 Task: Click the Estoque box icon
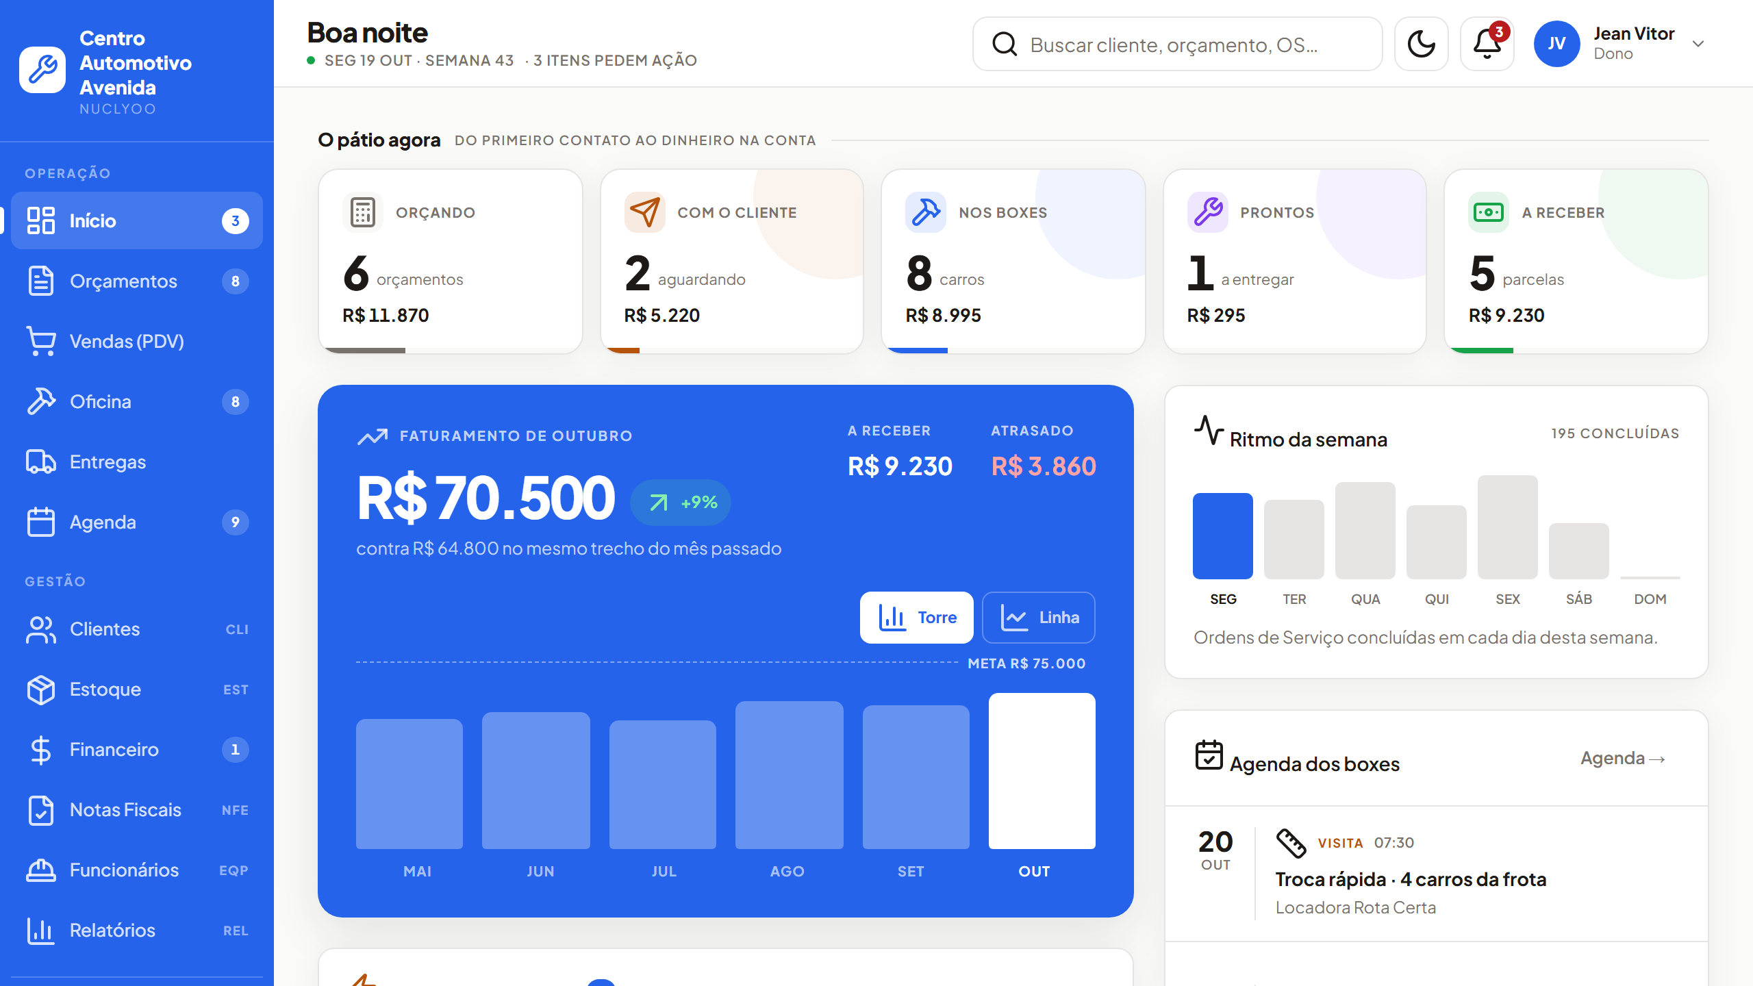coord(41,690)
